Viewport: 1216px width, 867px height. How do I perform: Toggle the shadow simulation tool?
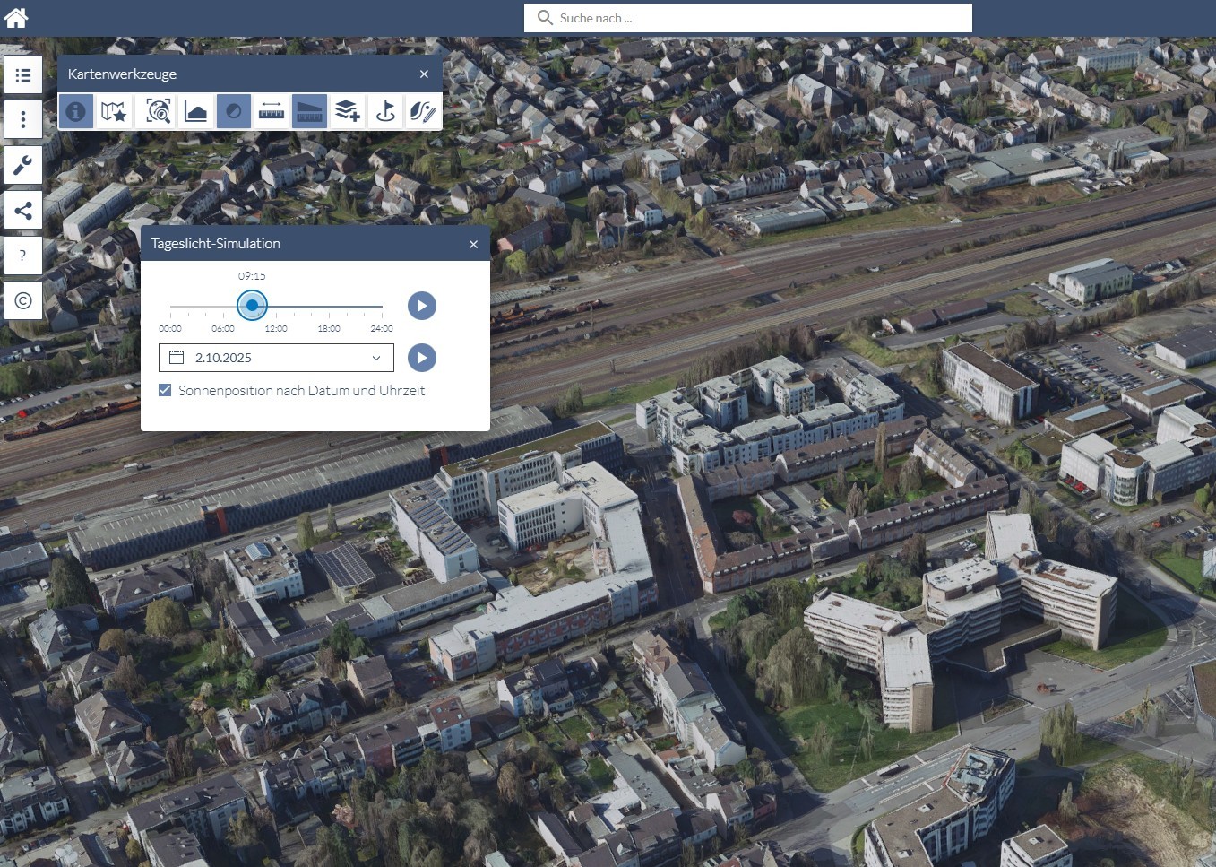coord(234,111)
